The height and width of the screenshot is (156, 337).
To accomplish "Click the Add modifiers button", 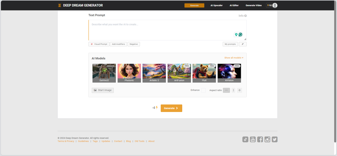I will click(118, 44).
